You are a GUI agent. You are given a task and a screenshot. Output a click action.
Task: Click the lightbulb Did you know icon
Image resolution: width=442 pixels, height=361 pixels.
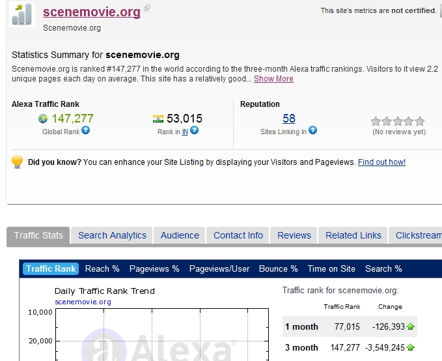pos(18,162)
